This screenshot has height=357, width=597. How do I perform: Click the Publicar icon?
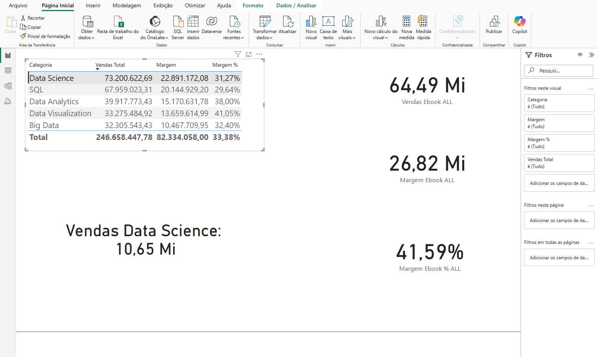point(495,21)
